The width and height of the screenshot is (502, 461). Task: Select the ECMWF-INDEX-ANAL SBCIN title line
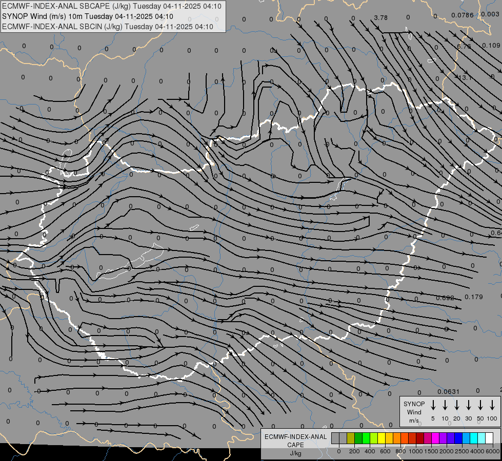[x=108, y=27]
